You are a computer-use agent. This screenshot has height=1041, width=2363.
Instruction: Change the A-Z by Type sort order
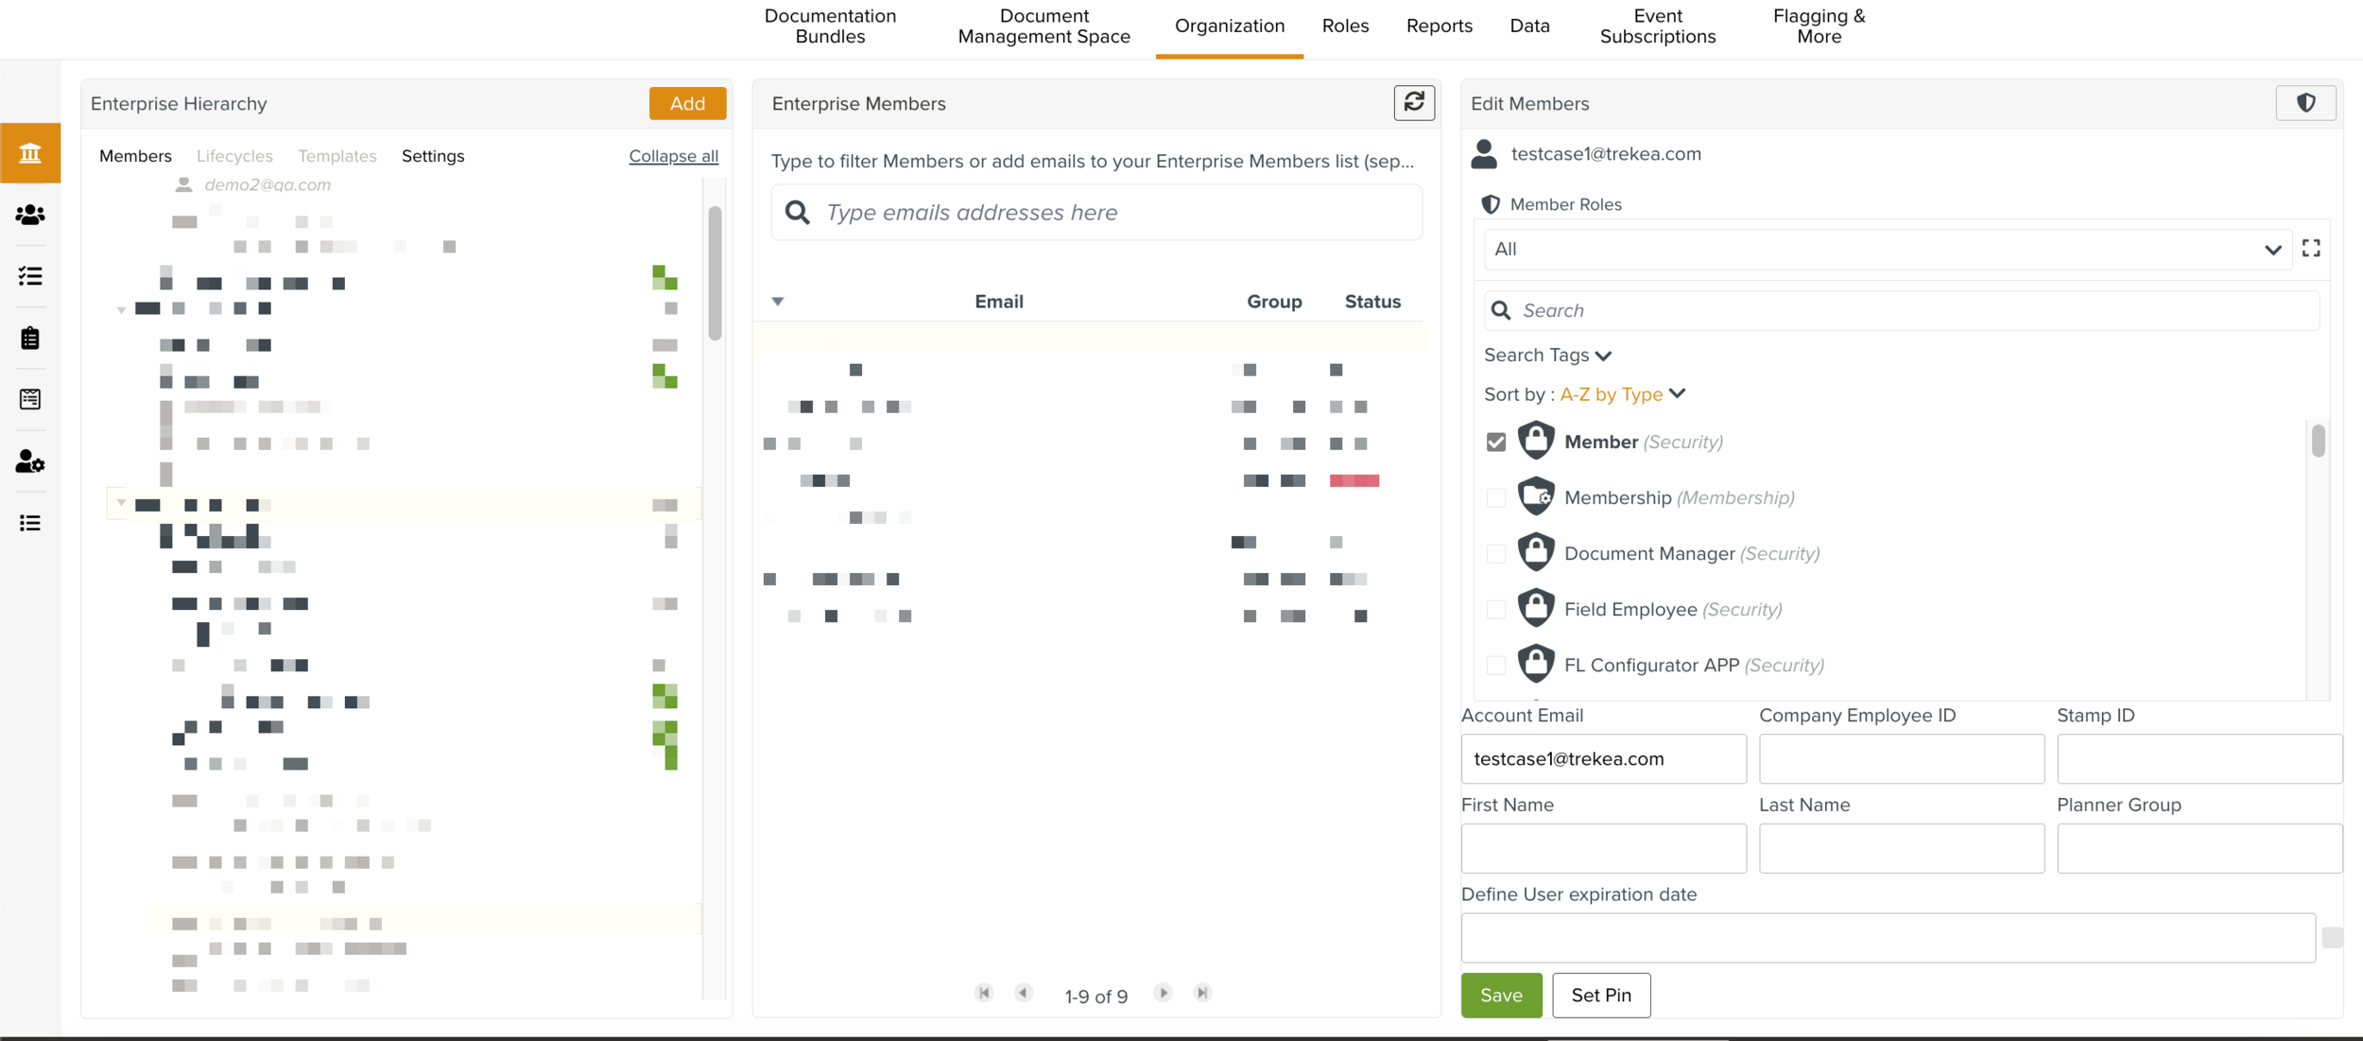pyautogui.click(x=1622, y=394)
